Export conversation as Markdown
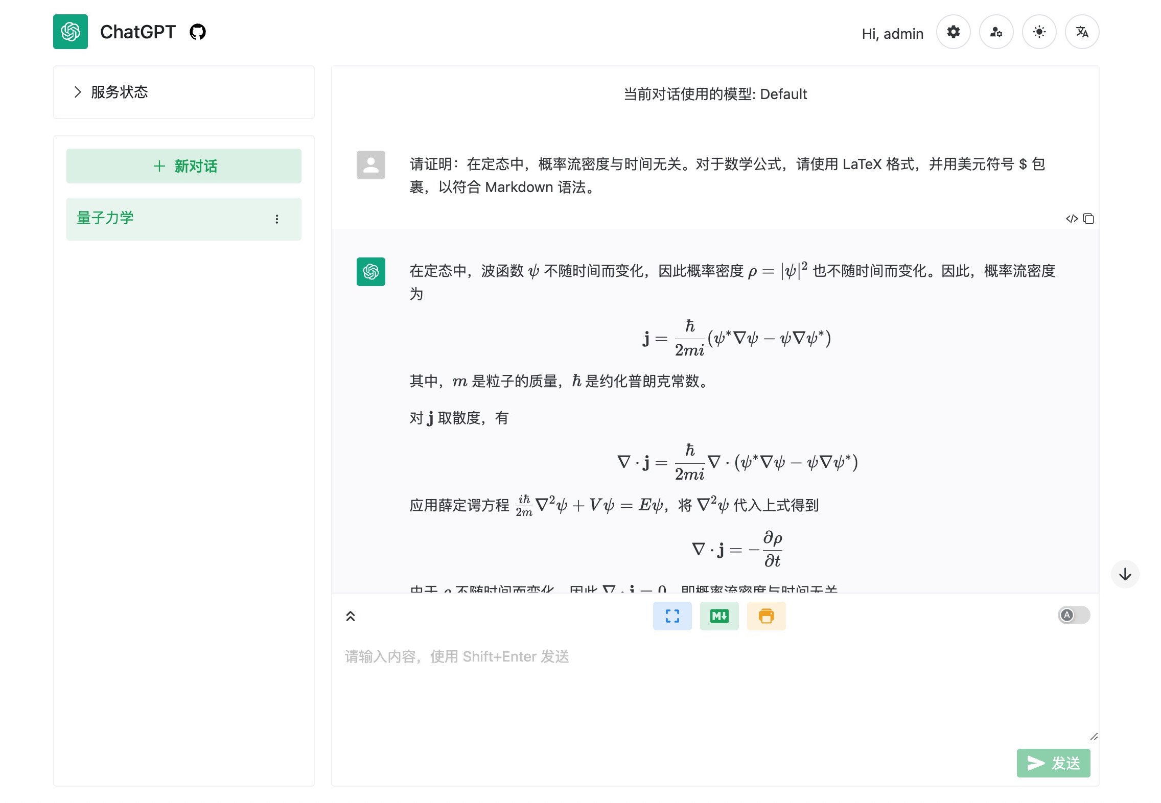Viewport: 1161px width, 803px height. (x=719, y=616)
